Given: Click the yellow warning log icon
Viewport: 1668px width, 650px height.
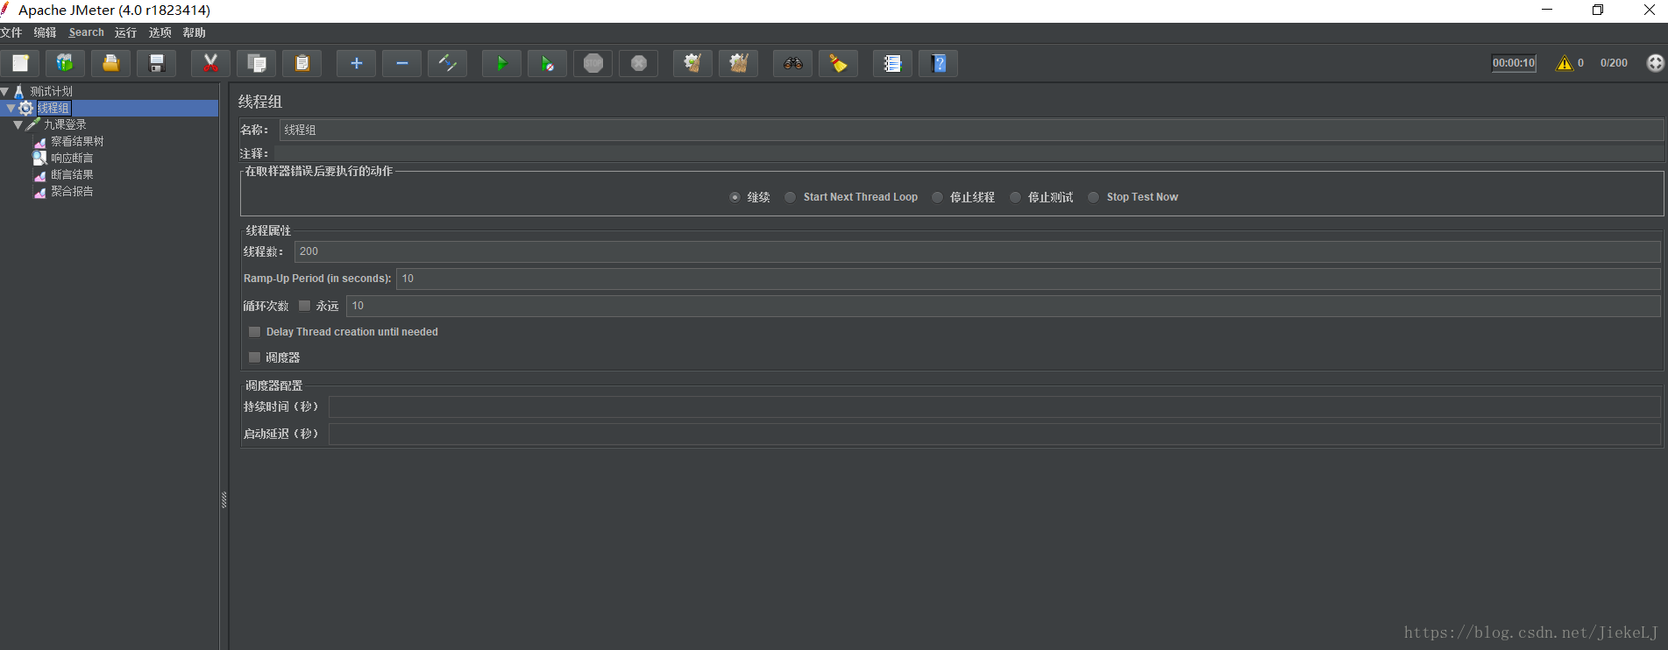Looking at the screenshot, I should (1564, 63).
